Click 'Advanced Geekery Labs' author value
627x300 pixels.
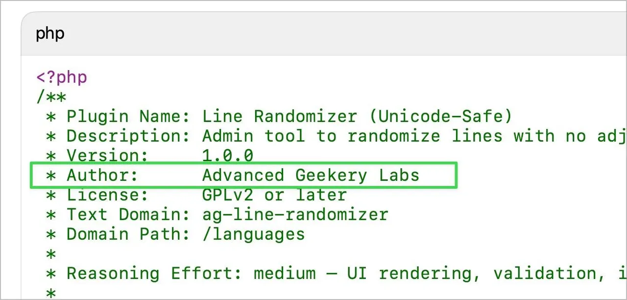point(311,175)
